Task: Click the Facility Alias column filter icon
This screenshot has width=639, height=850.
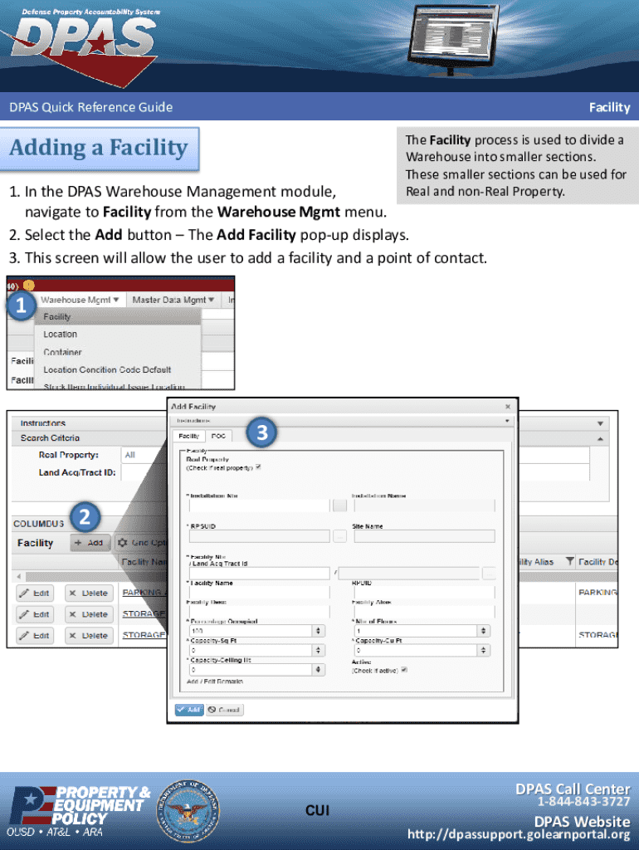Action: pyautogui.click(x=569, y=562)
